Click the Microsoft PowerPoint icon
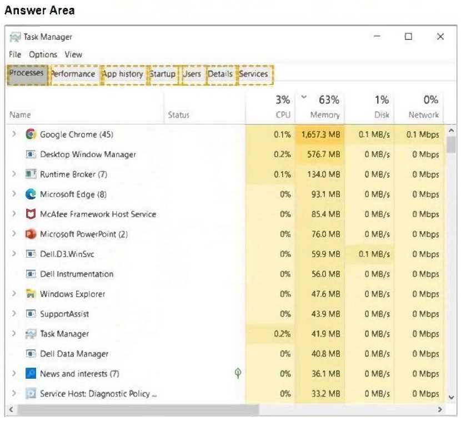Screen dimensions: 461x421 click(x=31, y=234)
